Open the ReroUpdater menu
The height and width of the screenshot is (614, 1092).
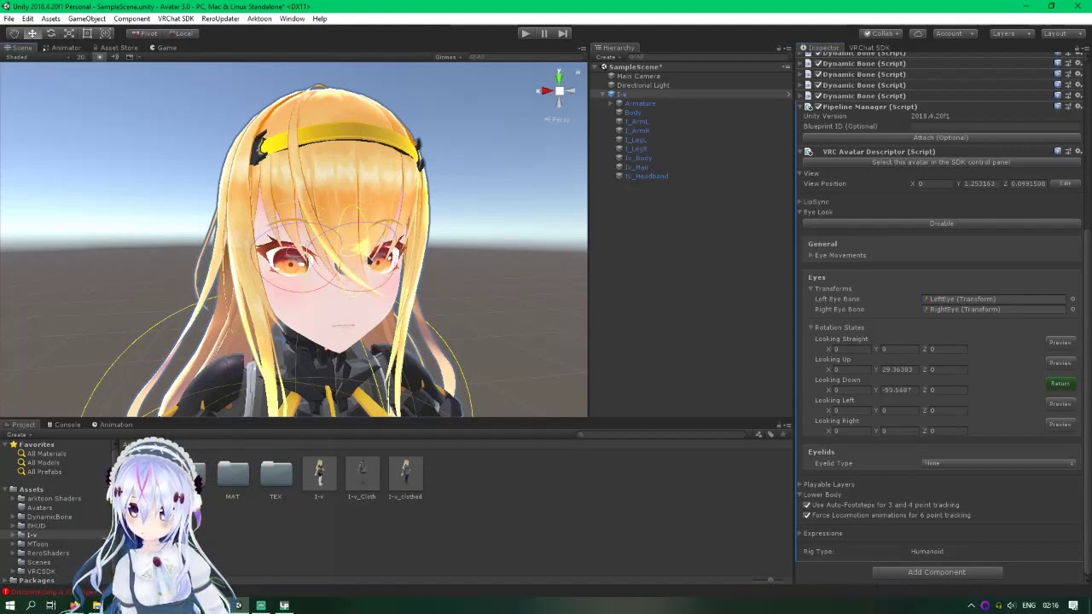[220, 19]
